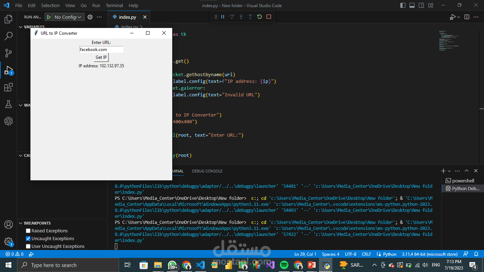Click the New Terminal plus icon
The height and width of the screenshot is (272, 484).
(x=443, y=171)
